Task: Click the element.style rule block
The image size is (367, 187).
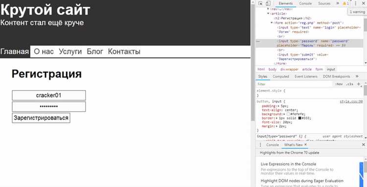Action: pos(309,93)
